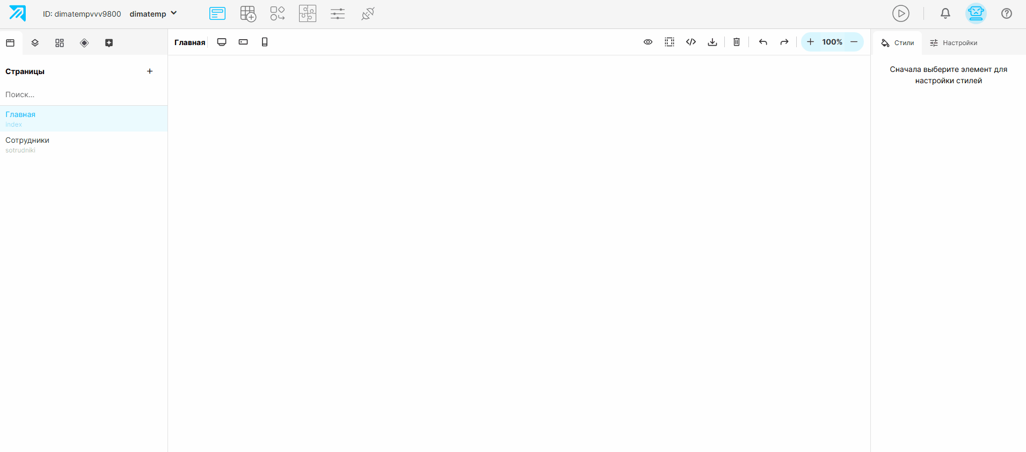This screenshot has width=1026, height=452.
Task: Click the Поиск search field
Action: pyautogui.click(x=84, y=94)
